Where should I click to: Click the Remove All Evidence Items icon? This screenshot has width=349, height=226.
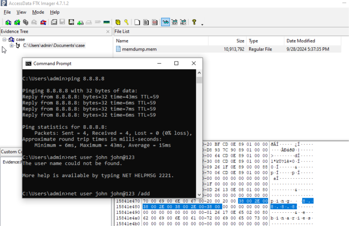coord(43,22)
